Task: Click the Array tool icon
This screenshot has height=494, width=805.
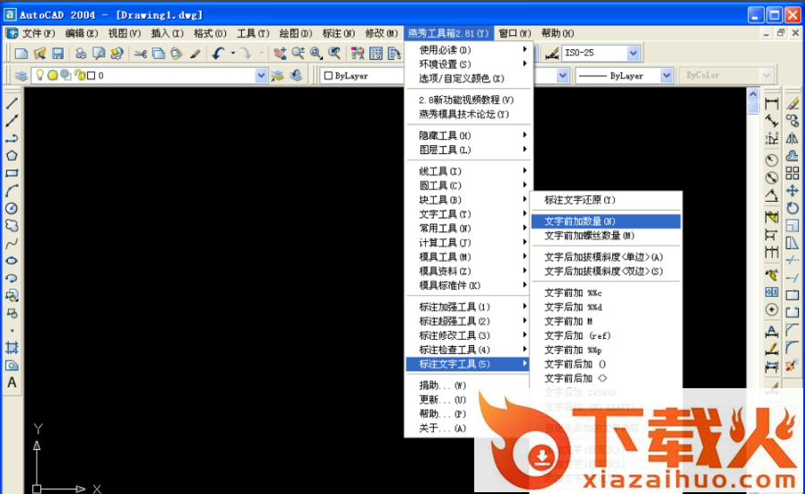Action: tap(792, 173)
